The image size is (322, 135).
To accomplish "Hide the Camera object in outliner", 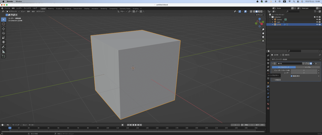I will (317, 19).
